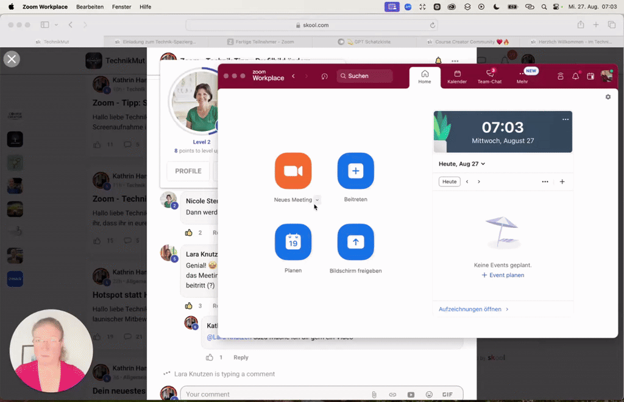Screen dimensions: 624x402
Task: Click the Safari share icon
Action: coord(581,24)
